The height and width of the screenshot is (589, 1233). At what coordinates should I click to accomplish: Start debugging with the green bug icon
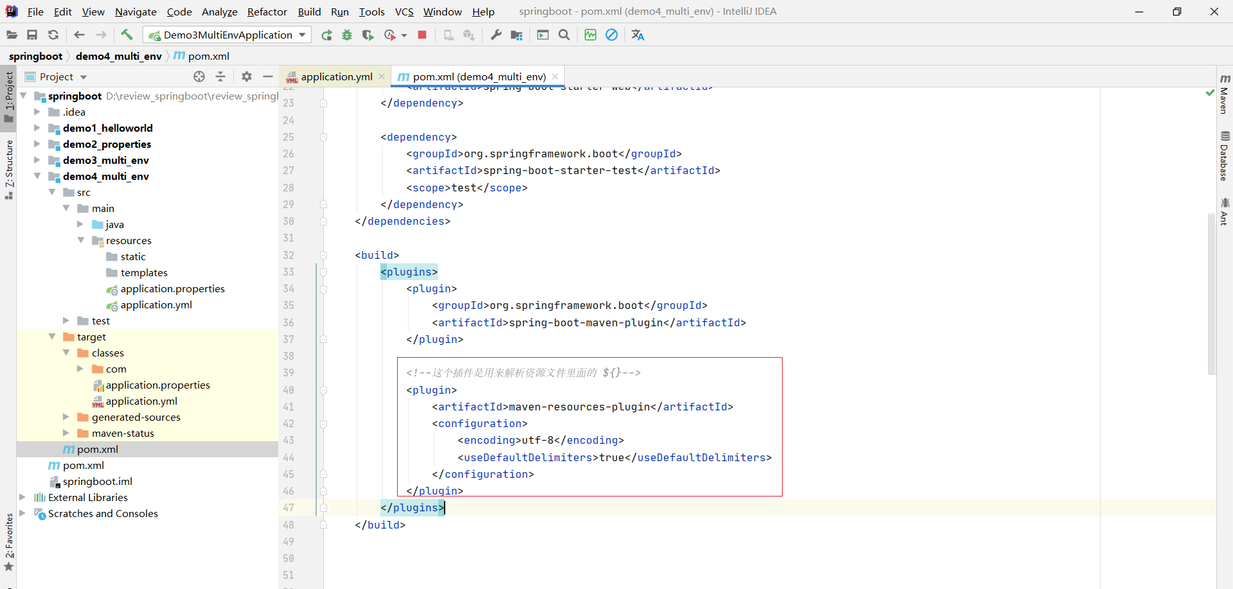click(x=347, y=35)
